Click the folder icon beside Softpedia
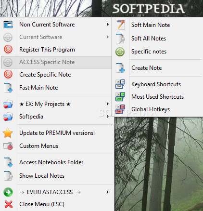The width and height of the screenshot is (203, 211). click(x=8, y=117)
